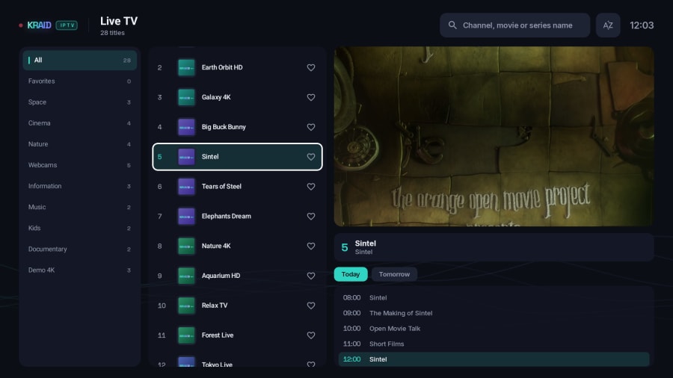The width and height of the screenshot is (673, 378).
Task: Click the 12:03 clock
Action: pos(642,25)
